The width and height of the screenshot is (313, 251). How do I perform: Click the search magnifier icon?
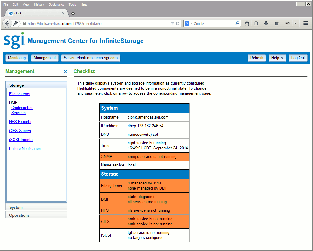coord(237,23)
